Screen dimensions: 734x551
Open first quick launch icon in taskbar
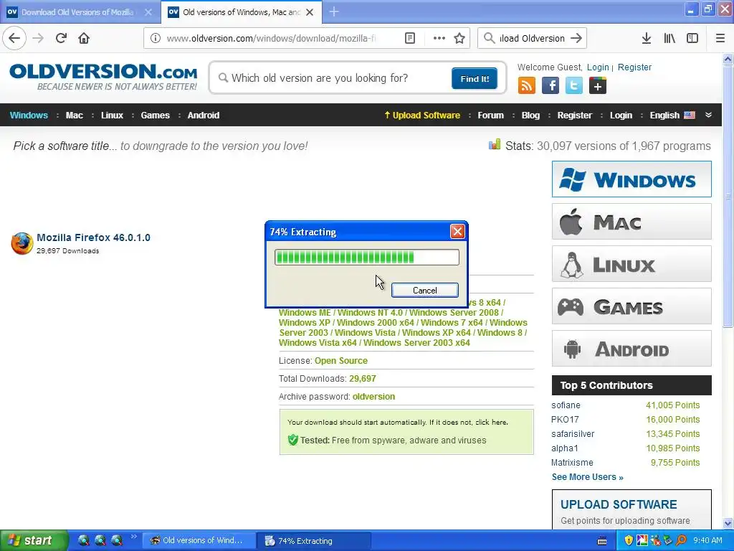(x=83, y=540)
